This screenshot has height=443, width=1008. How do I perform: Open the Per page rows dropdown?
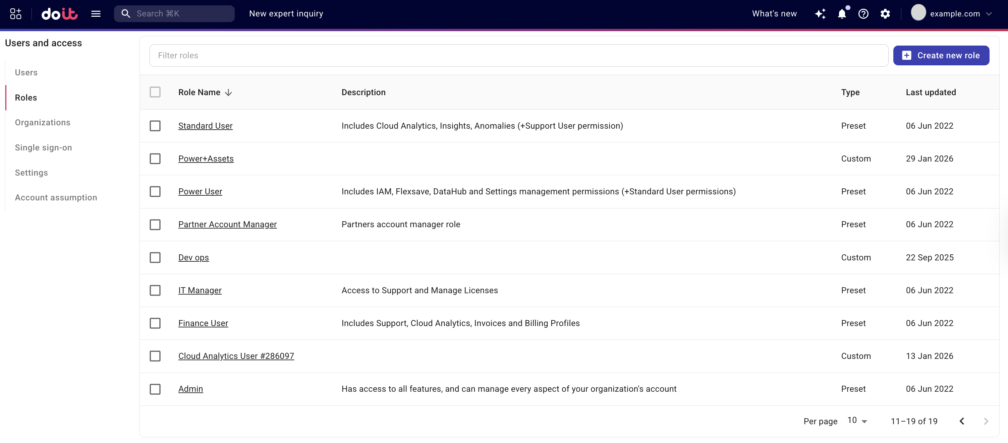857,421
